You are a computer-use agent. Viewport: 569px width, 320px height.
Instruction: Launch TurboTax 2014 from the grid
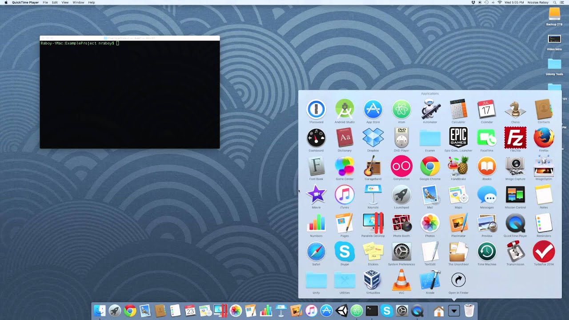tap(544, 252)
